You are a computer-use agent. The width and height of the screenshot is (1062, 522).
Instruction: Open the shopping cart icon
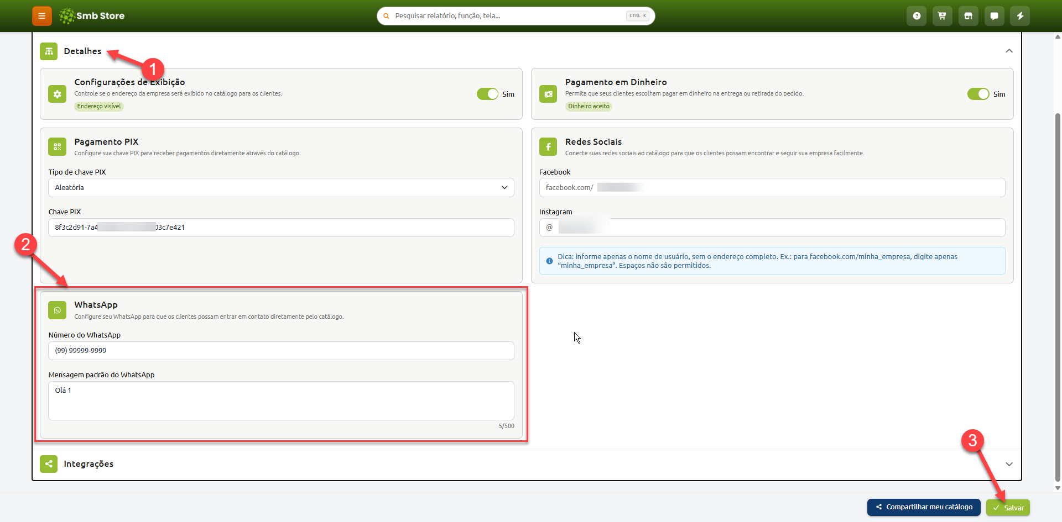(x=942, y=16)
